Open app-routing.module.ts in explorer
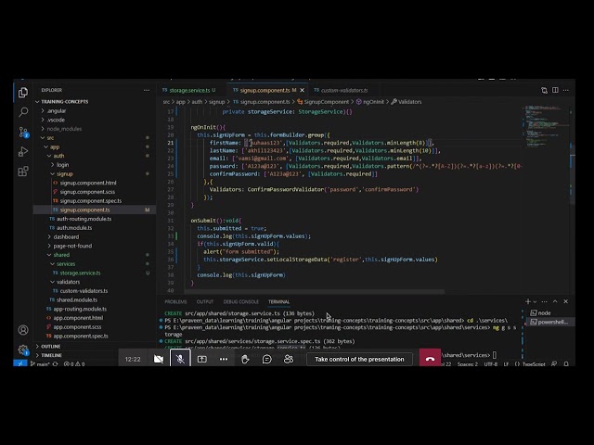This screenshot has width=594, height=445. pos(80,309)
